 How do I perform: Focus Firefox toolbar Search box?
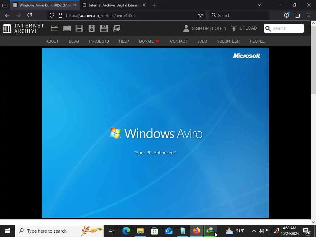click(239, 15)
